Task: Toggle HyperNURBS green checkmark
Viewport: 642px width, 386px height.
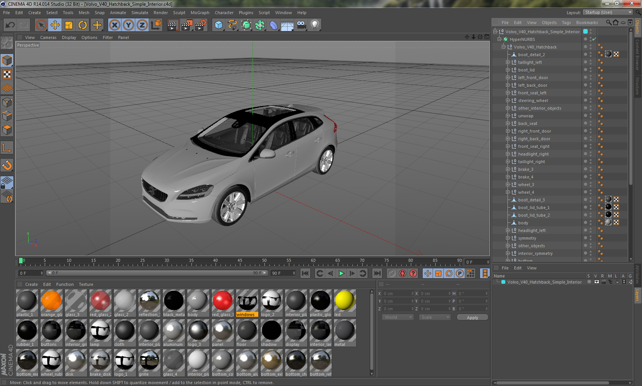Action: click(594, 39)
